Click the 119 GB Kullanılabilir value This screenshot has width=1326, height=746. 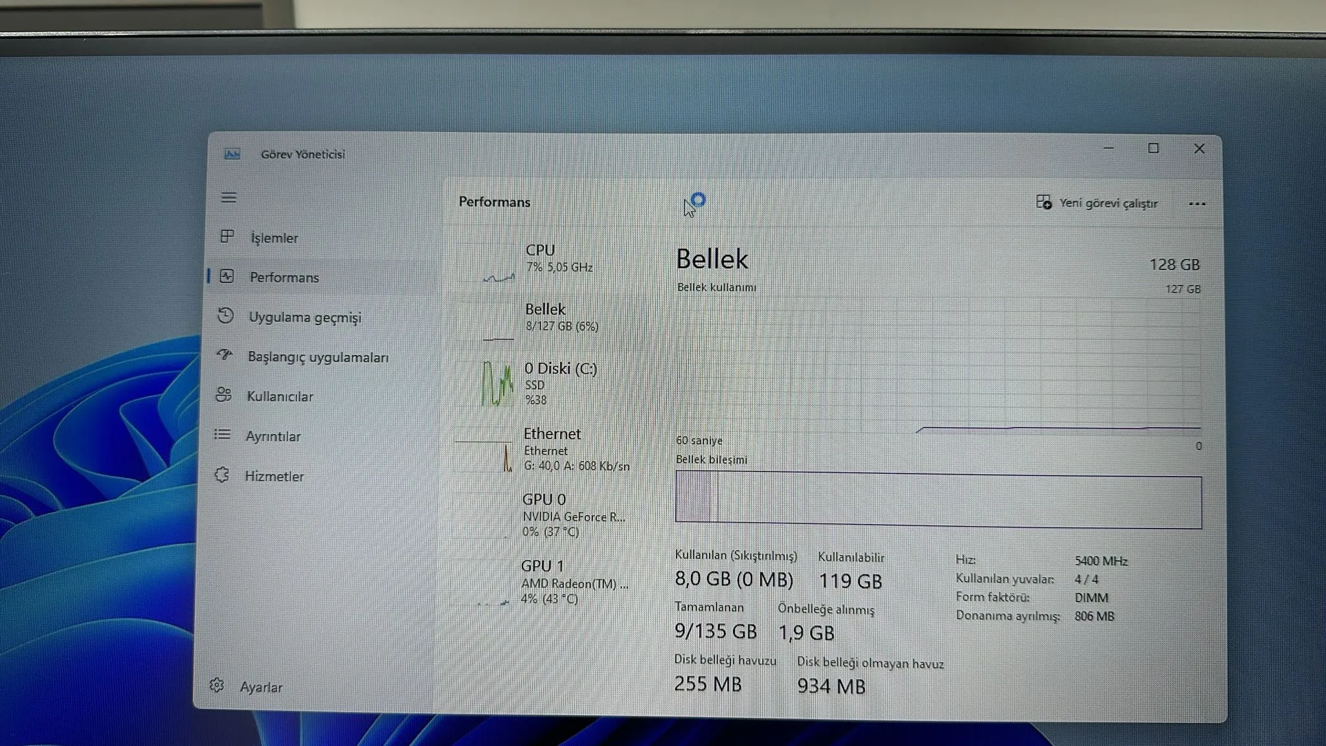tap(850, 580)
